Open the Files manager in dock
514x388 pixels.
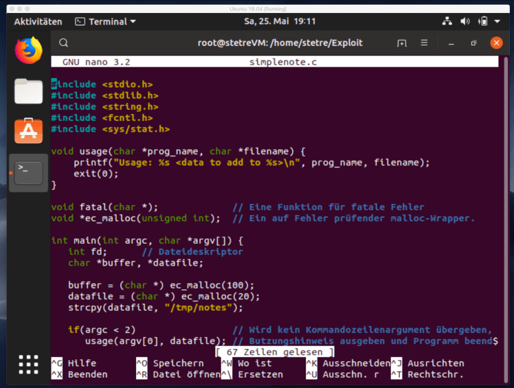(28, 91)
